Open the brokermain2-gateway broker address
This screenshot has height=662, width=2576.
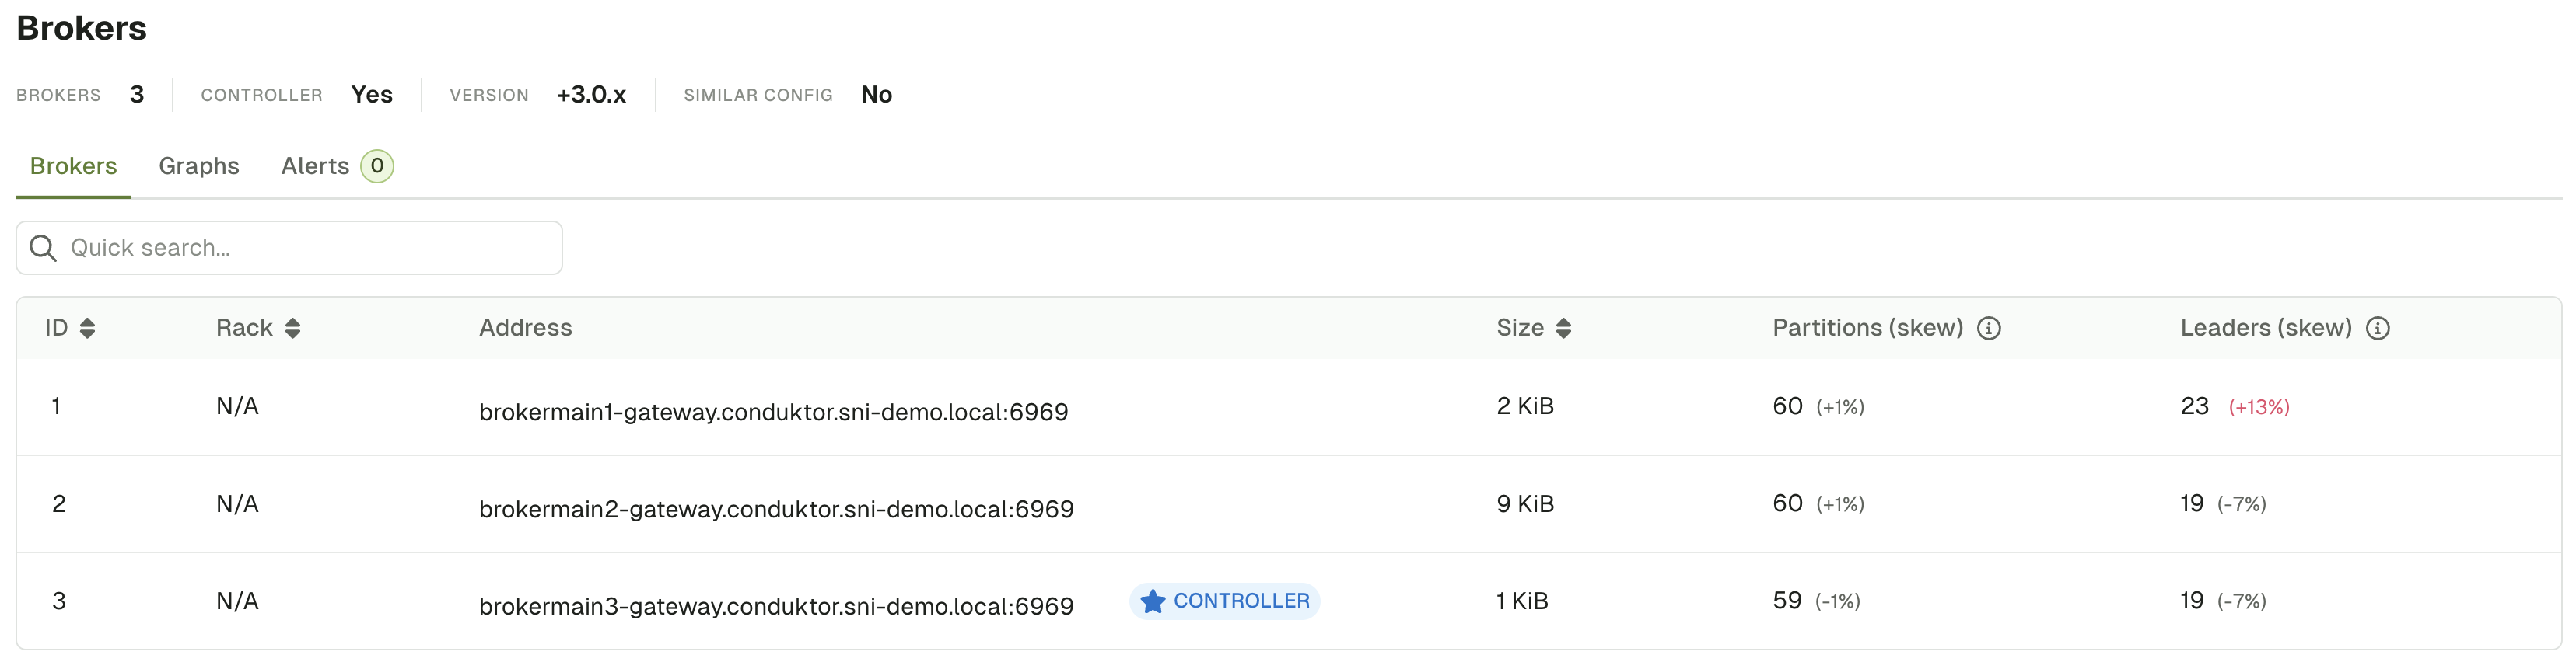pos(776,509)
